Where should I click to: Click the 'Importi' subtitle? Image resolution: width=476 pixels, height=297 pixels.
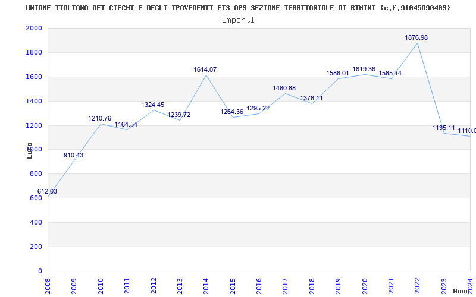238,20
